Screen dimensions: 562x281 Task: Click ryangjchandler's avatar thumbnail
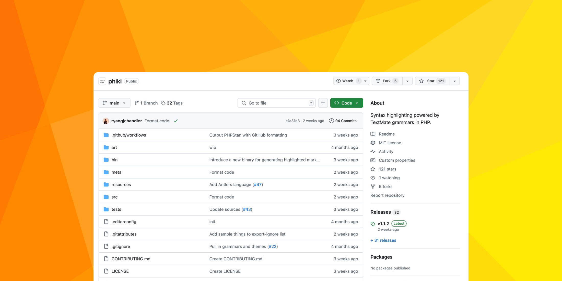click(x=106, y=121)
